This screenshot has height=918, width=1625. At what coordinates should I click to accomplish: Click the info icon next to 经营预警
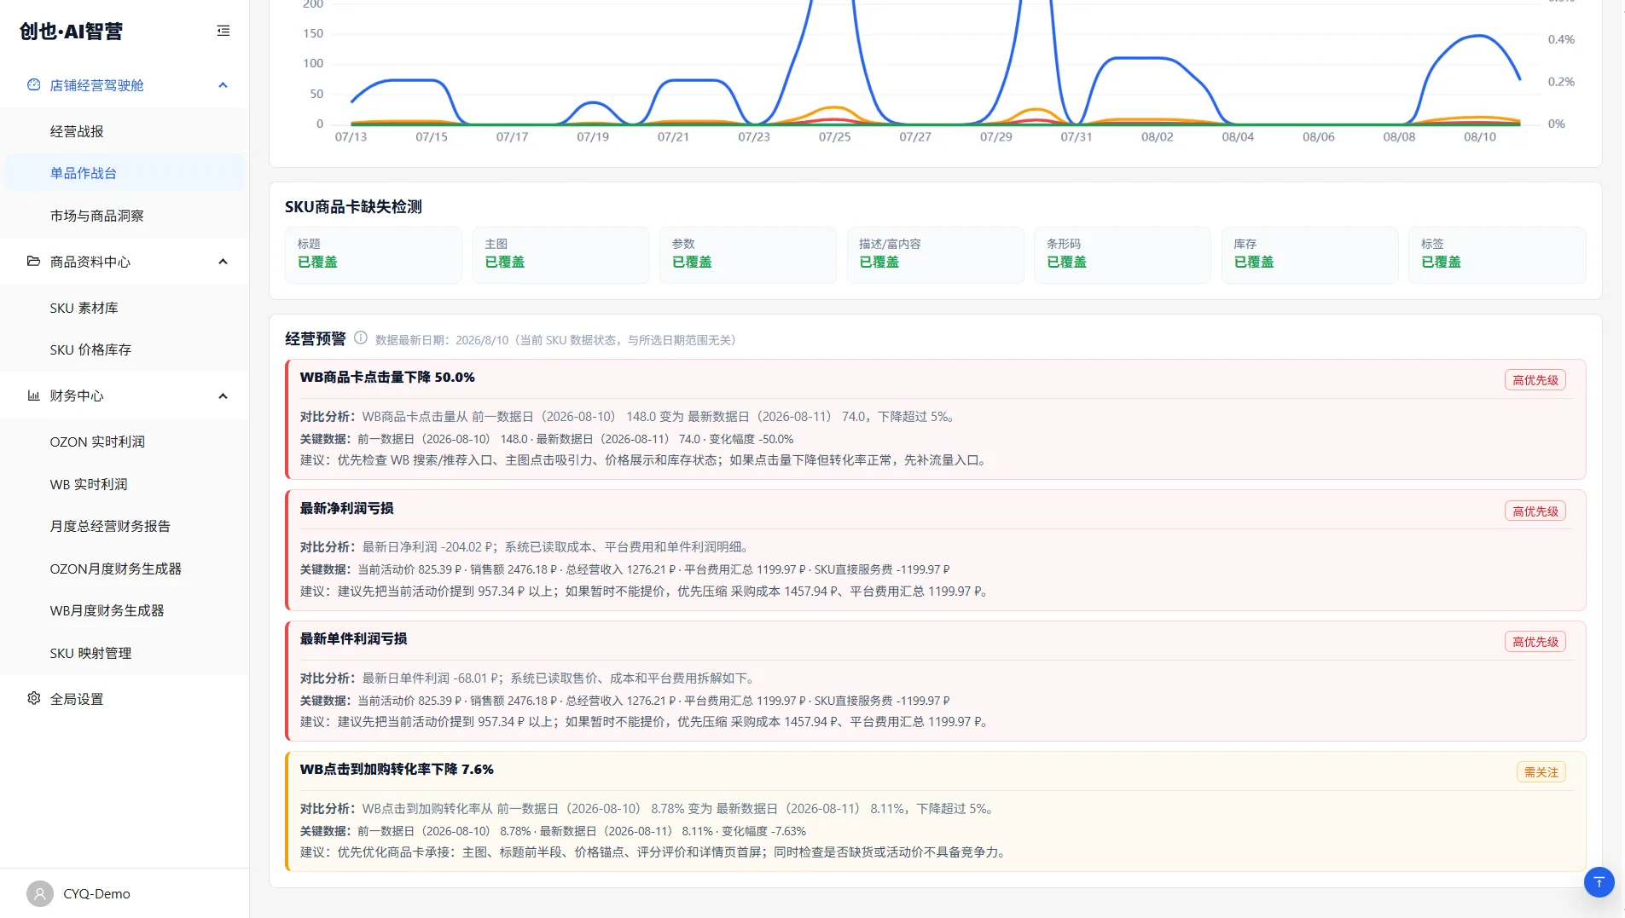click(361, 338)
